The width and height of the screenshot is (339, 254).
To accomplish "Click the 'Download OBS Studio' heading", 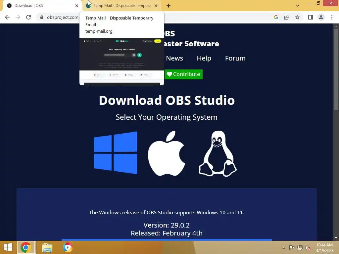I will 167,101.
